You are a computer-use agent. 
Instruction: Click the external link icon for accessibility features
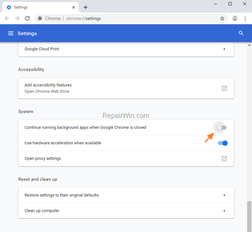[x=225, y=88]
